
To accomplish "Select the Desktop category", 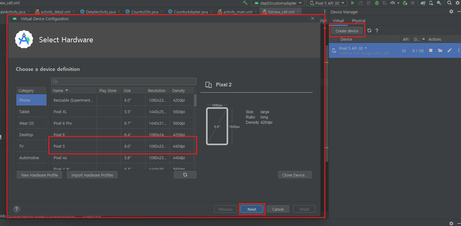I will [x=31, y=135].
